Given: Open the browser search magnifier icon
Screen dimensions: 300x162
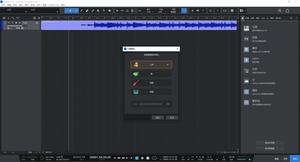Looking at the screenshot, I should 291,18.
